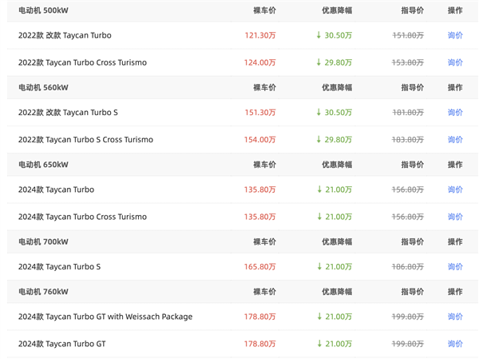Open the 2022款 改款 Taycan Turbo model name
The width and height of the screenshot is (479, 359).
[65, 35]
